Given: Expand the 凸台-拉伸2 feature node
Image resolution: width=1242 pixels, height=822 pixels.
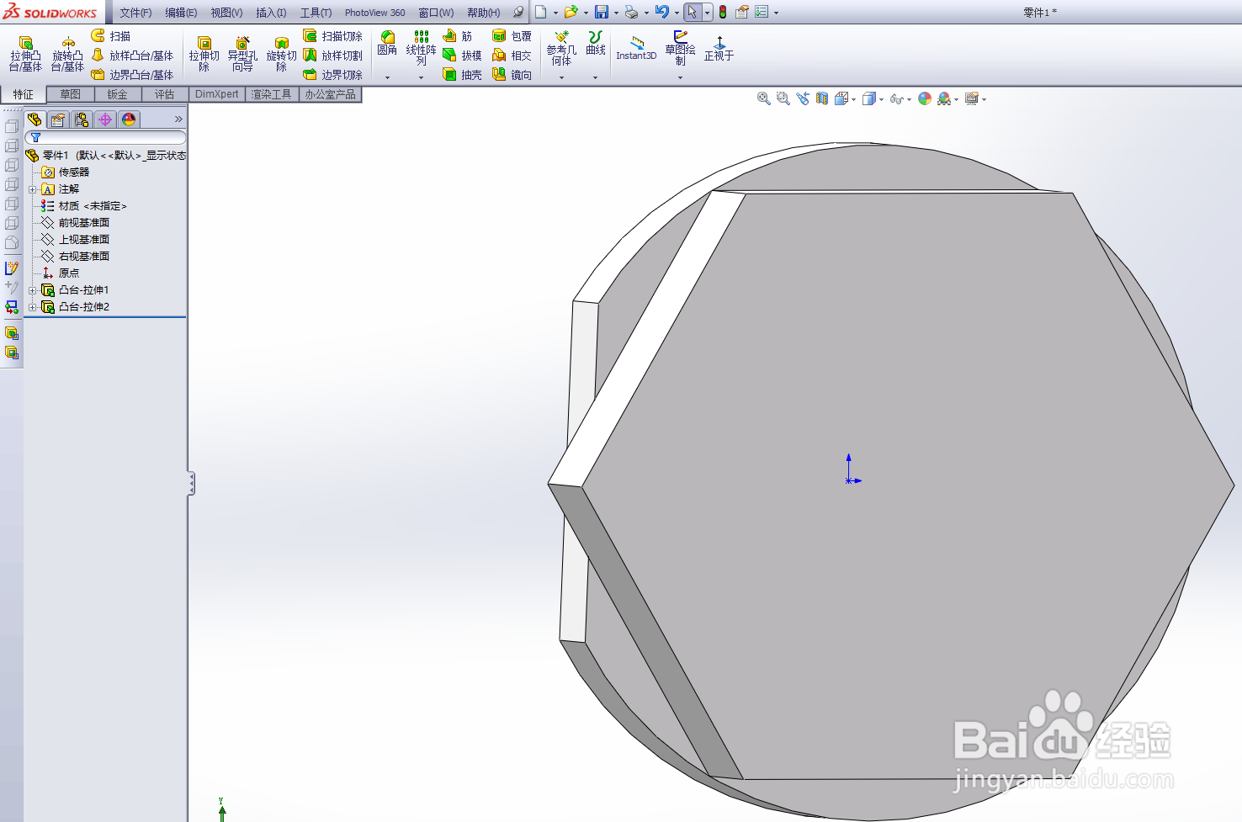Looking at the screenshot, I should coord(33,307).
